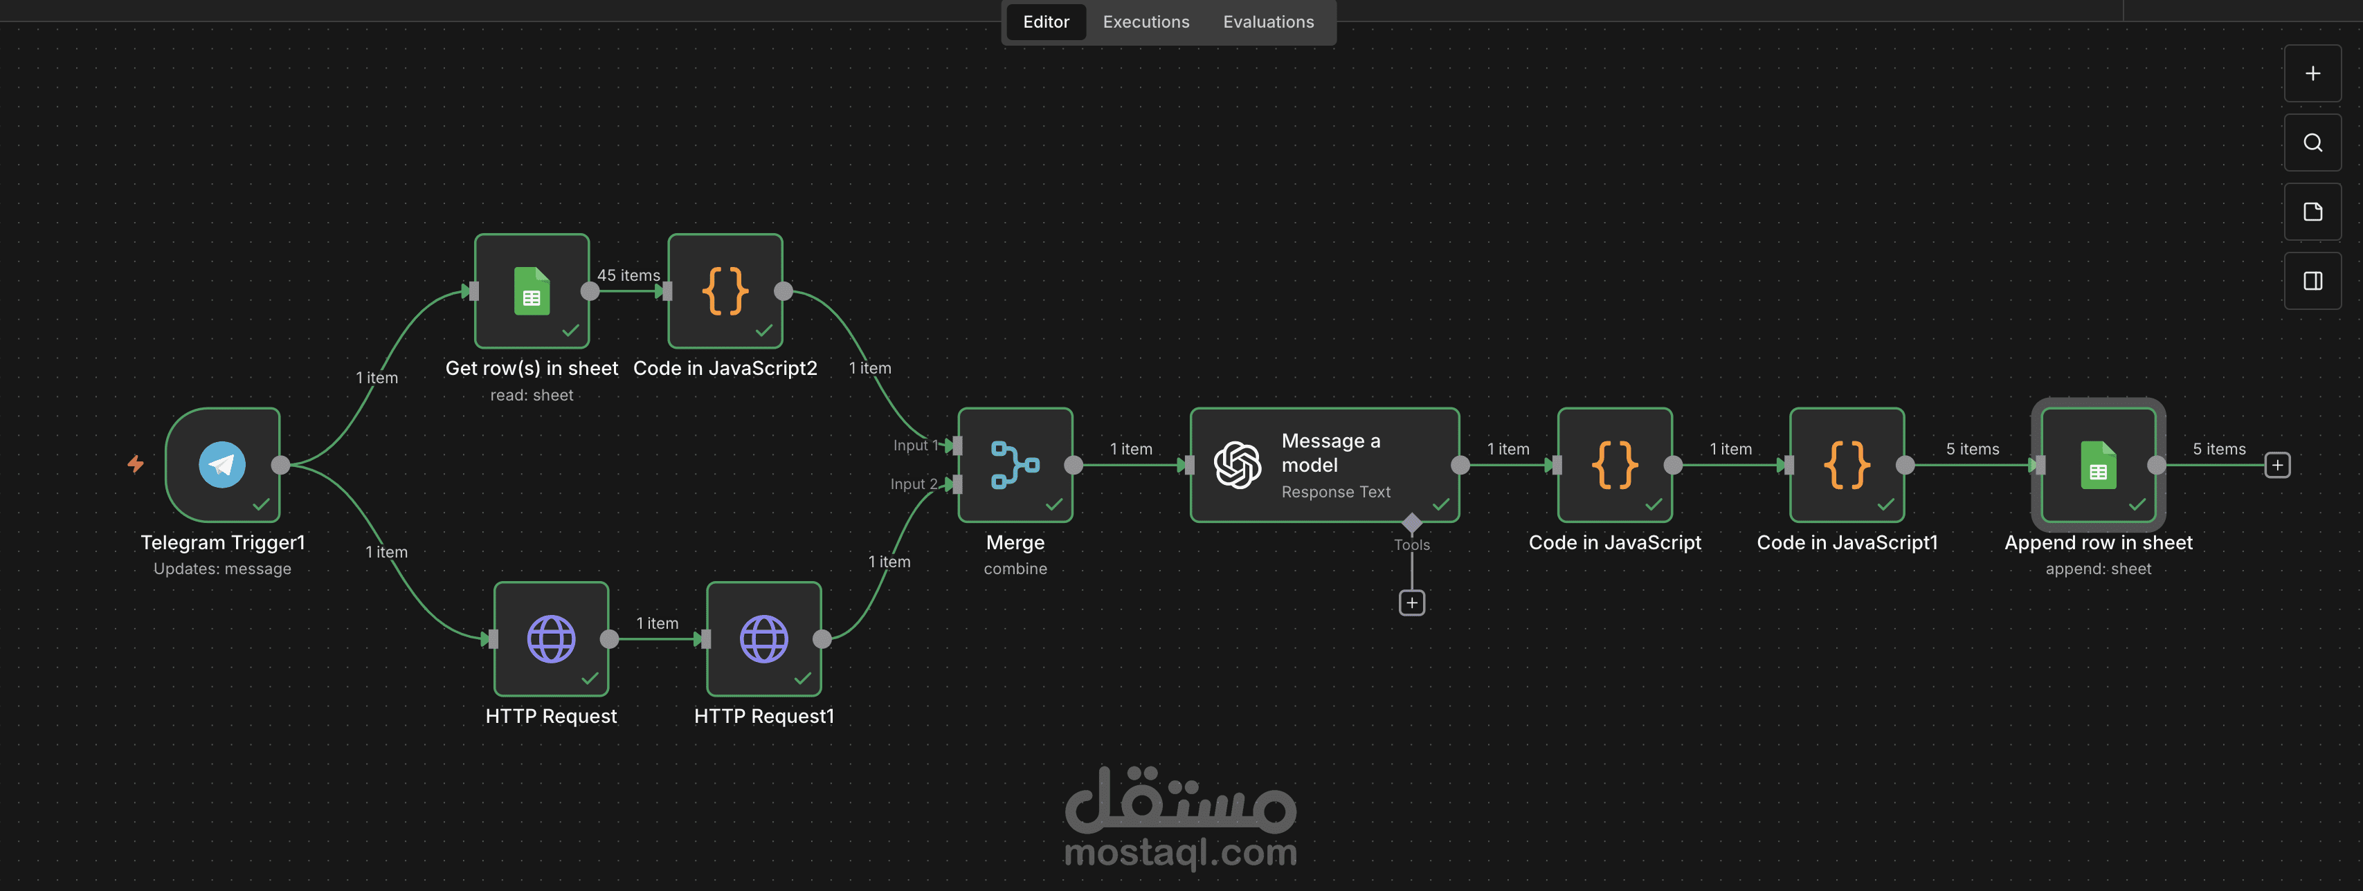
Task: Click the Code in JavaScript1 output connector dot
Action: coord(1905,465)
